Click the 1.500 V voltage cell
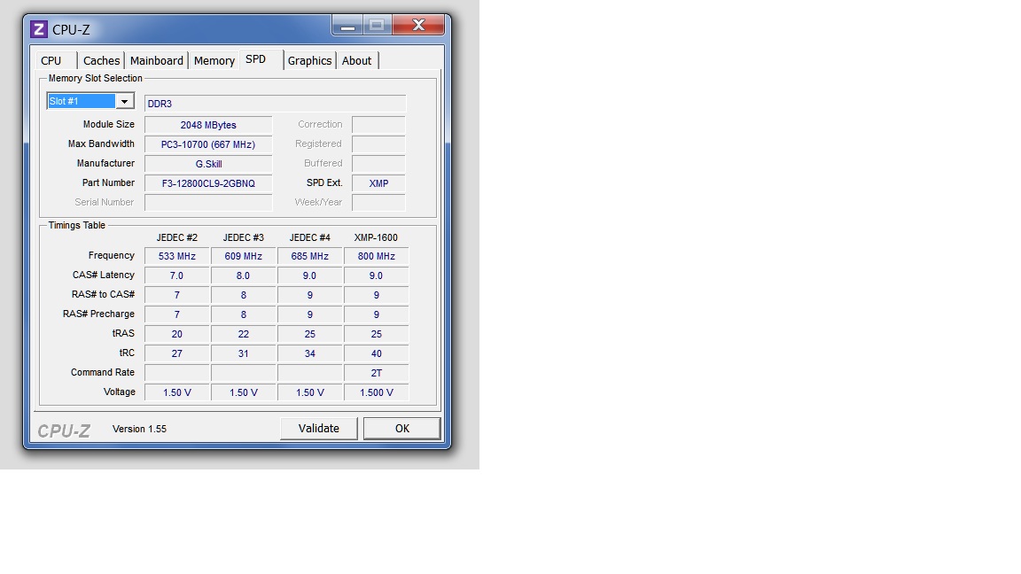Screen dimensions: 1021x574 (377, 393)
